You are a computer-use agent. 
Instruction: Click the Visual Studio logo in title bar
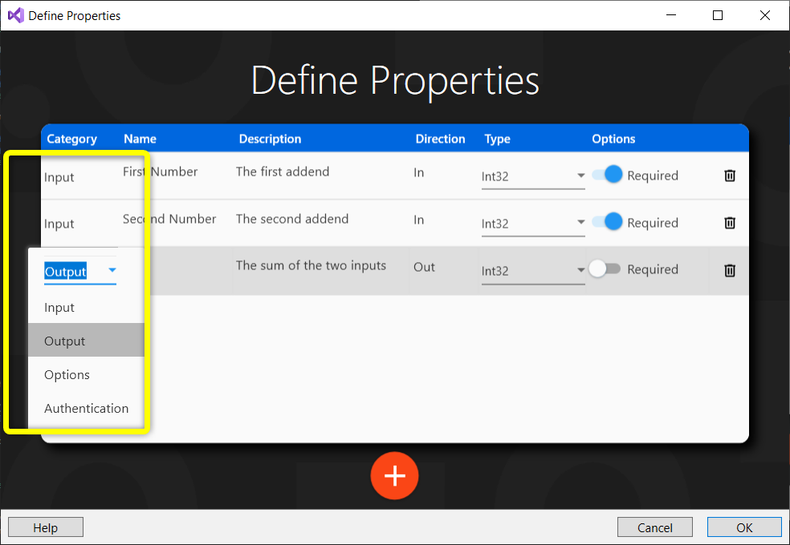click(x=15, y=14)
